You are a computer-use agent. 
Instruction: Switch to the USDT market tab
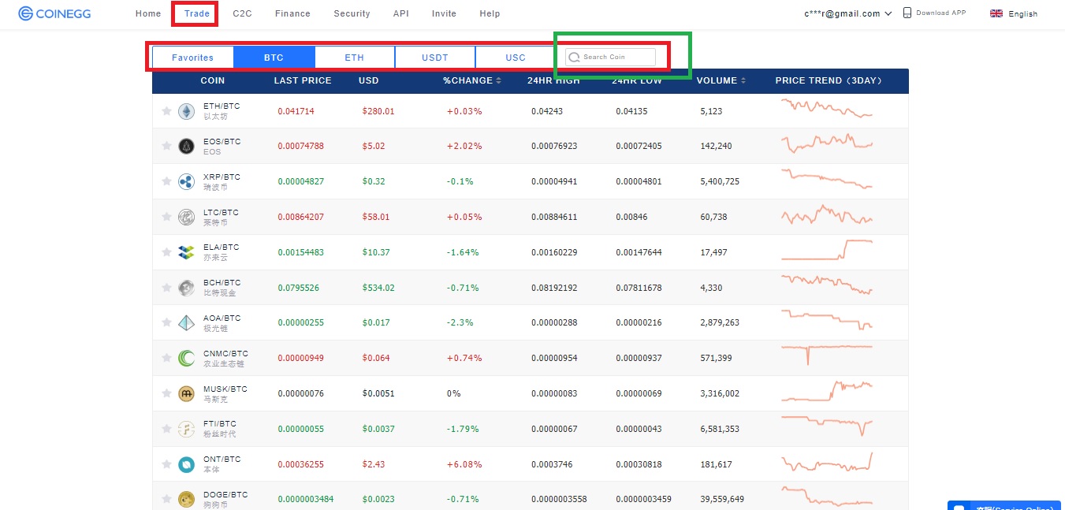(435, 58)
